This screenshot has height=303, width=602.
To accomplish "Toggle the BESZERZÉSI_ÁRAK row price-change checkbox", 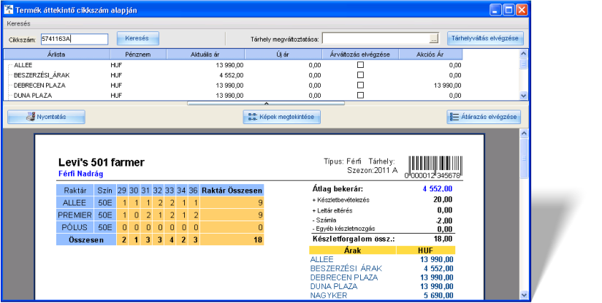I will click(360, 74).
